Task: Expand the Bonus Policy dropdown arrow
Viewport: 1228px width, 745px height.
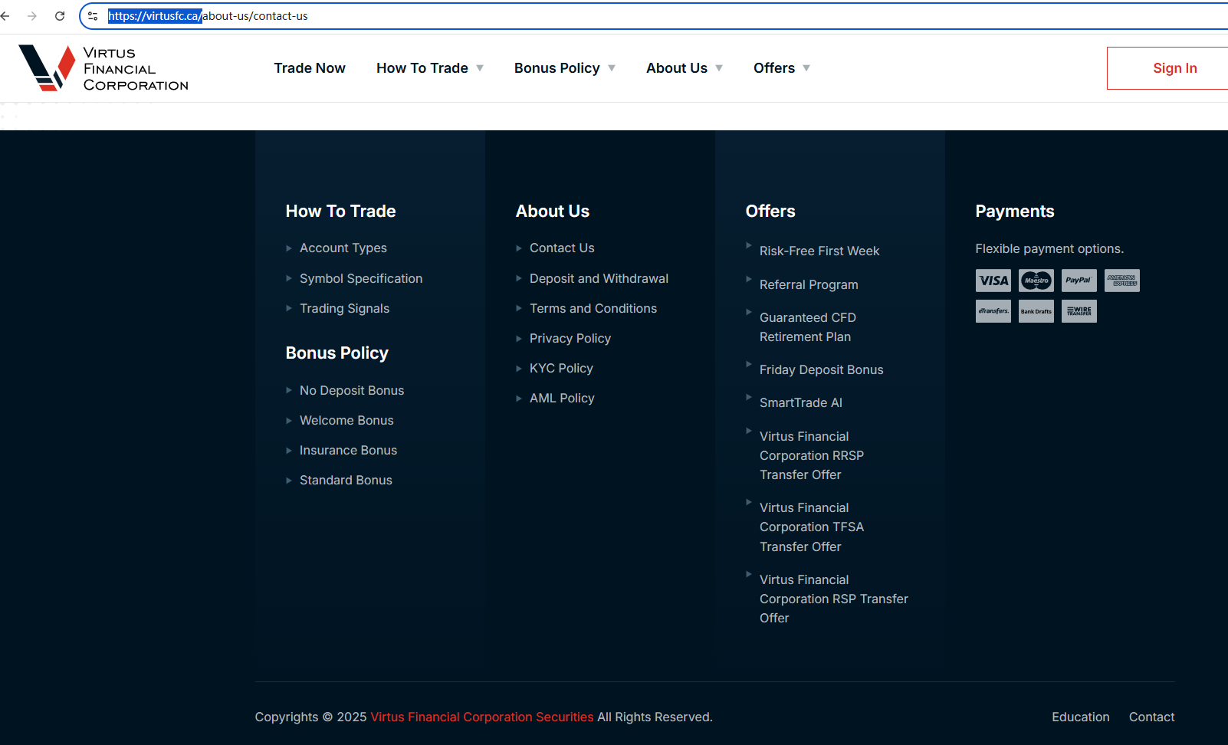Action: [x=612, y=68]
